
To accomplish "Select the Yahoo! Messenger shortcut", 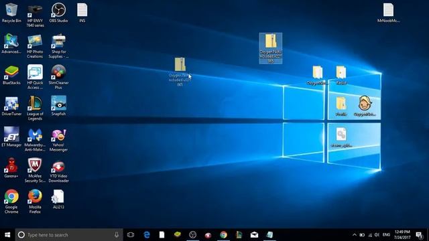I will coord(58,139).
